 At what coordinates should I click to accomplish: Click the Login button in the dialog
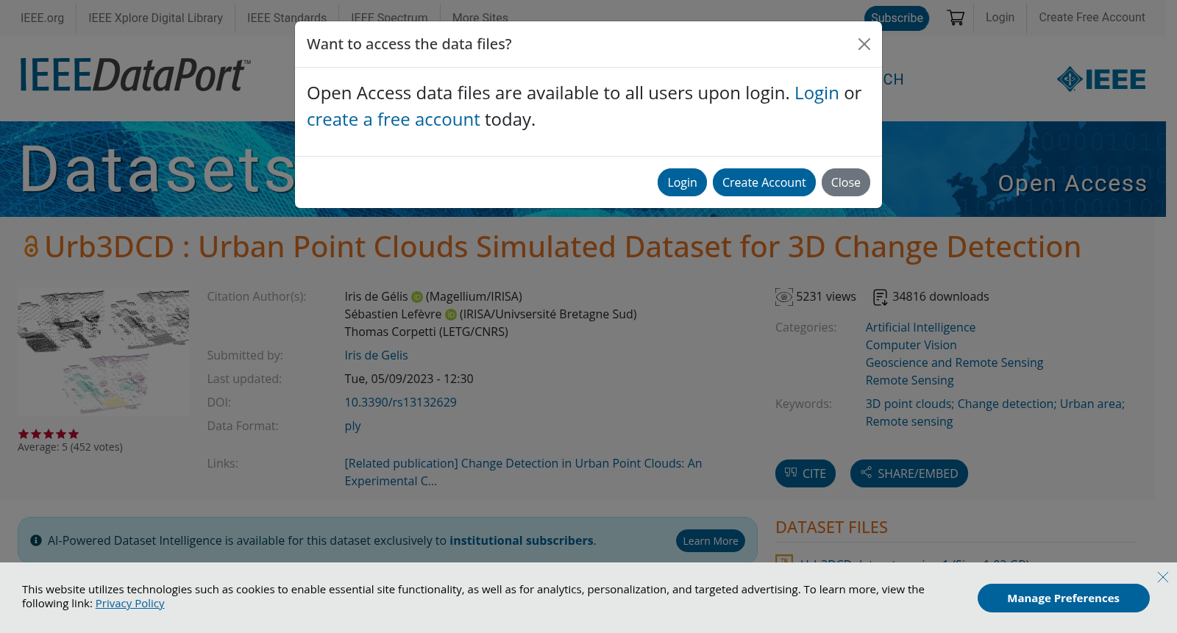click(x=682, y=182)
